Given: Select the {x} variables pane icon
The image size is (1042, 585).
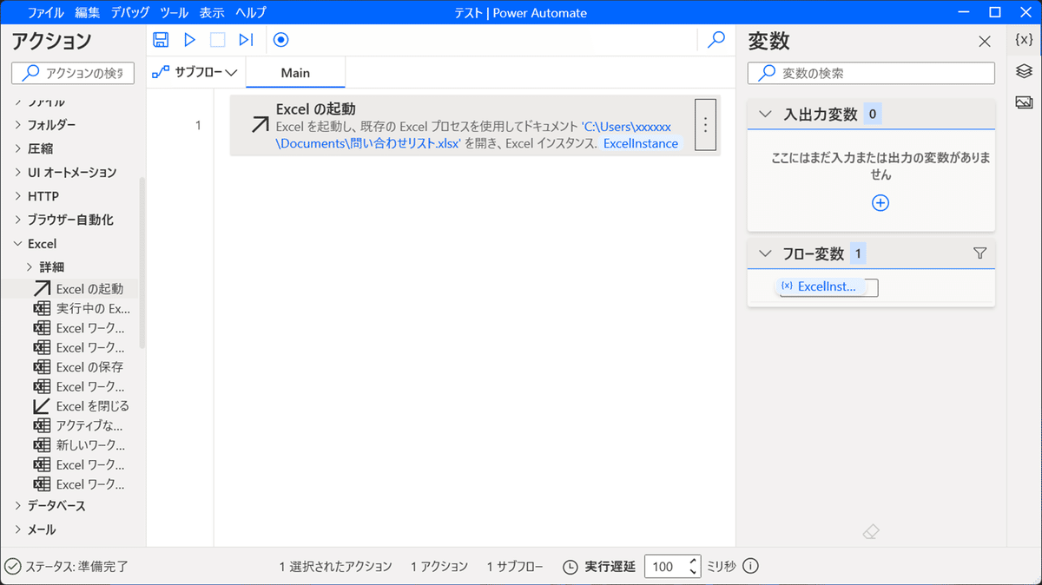Looking at the screenshot, I should point(1024,39).
